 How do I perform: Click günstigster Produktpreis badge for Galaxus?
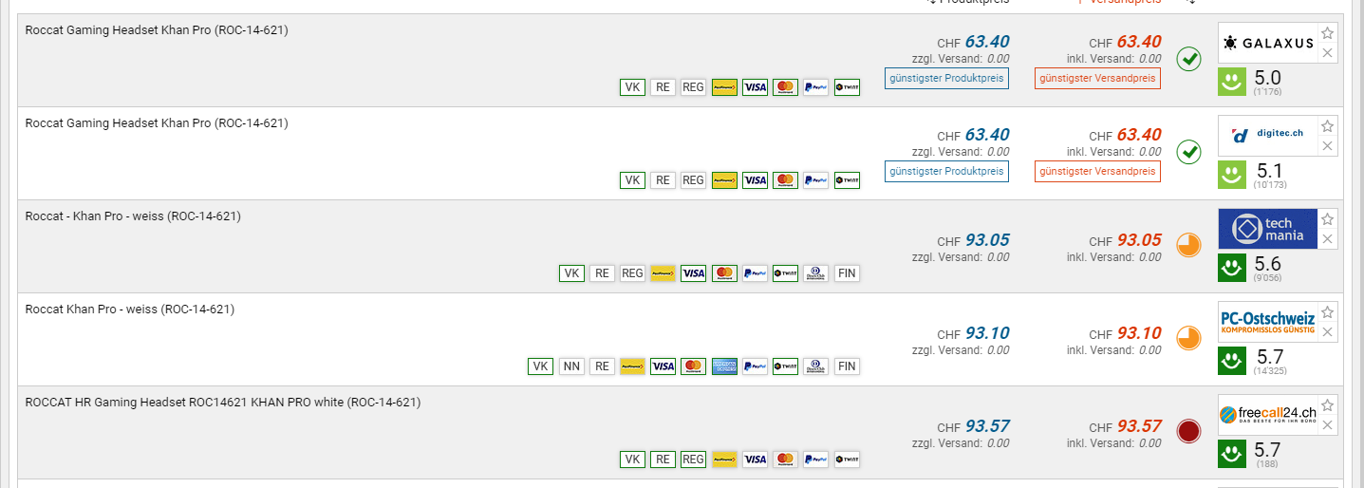[946, 78]
